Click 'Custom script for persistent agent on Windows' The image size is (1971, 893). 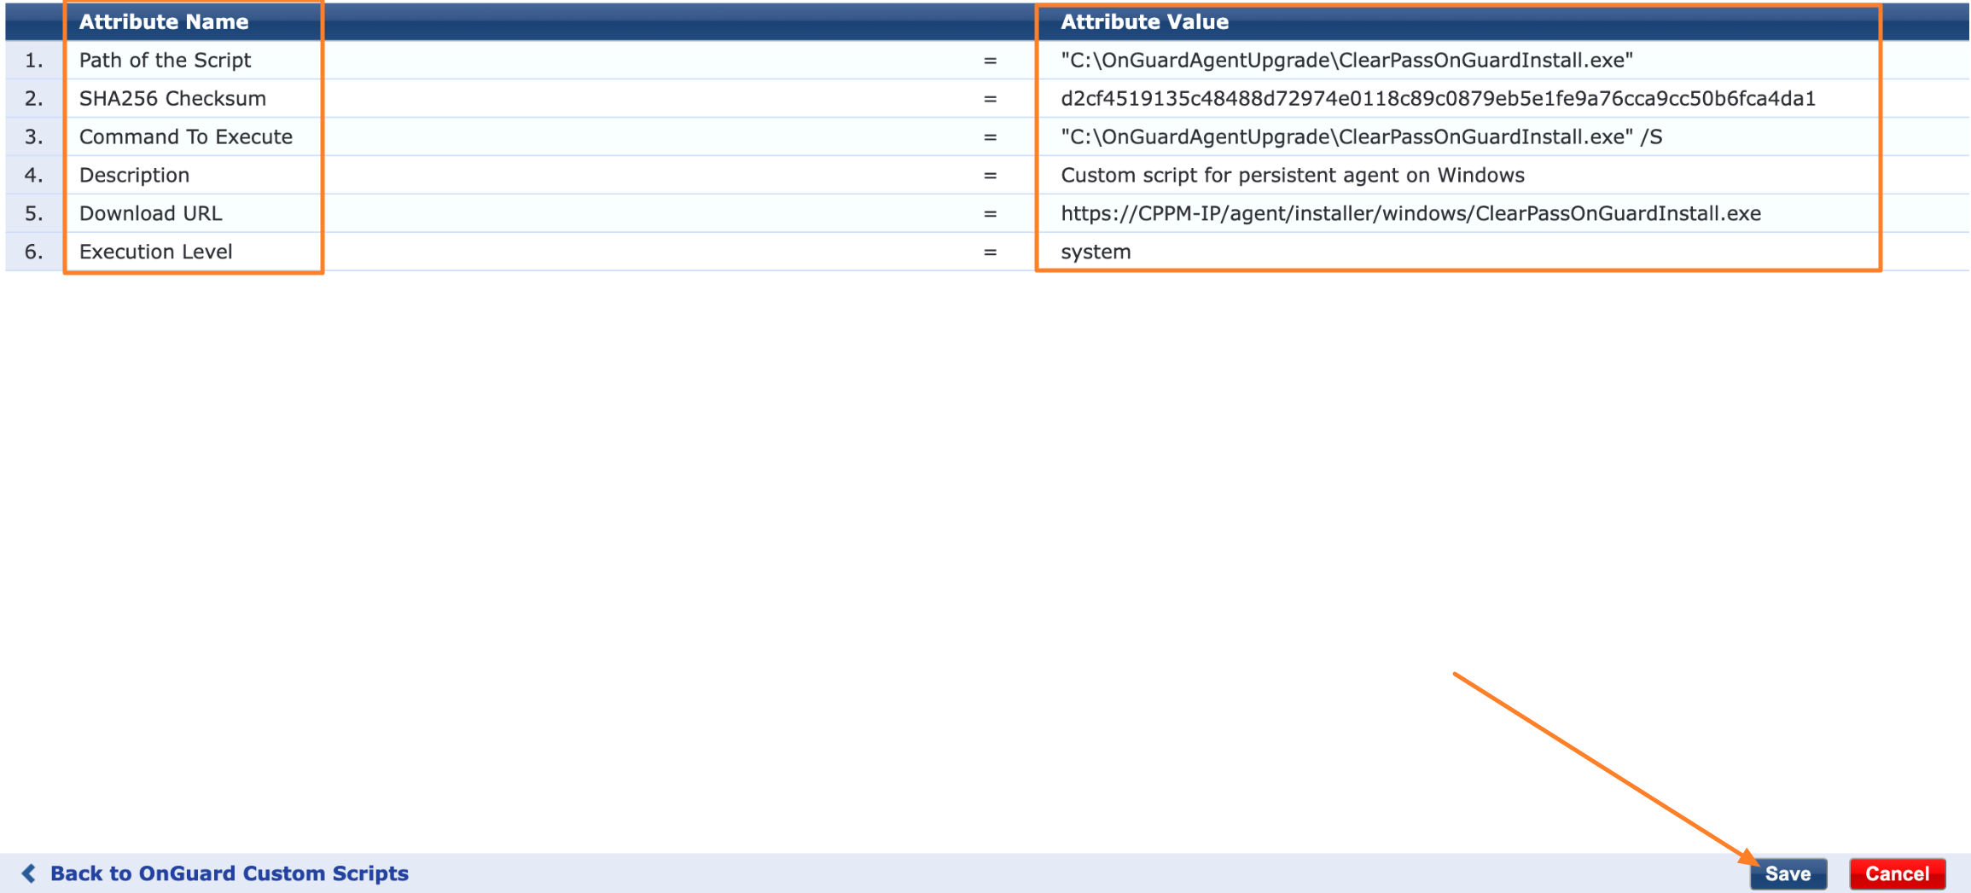click(x=1293, y=176)
